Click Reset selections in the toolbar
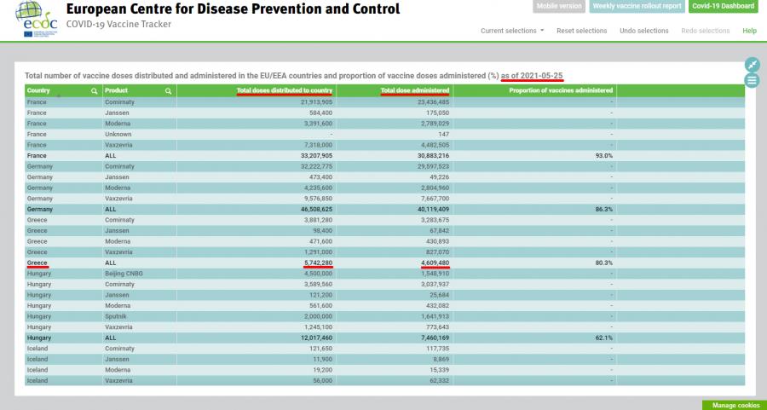Screen dimensions: 767x410 [581, 31]
